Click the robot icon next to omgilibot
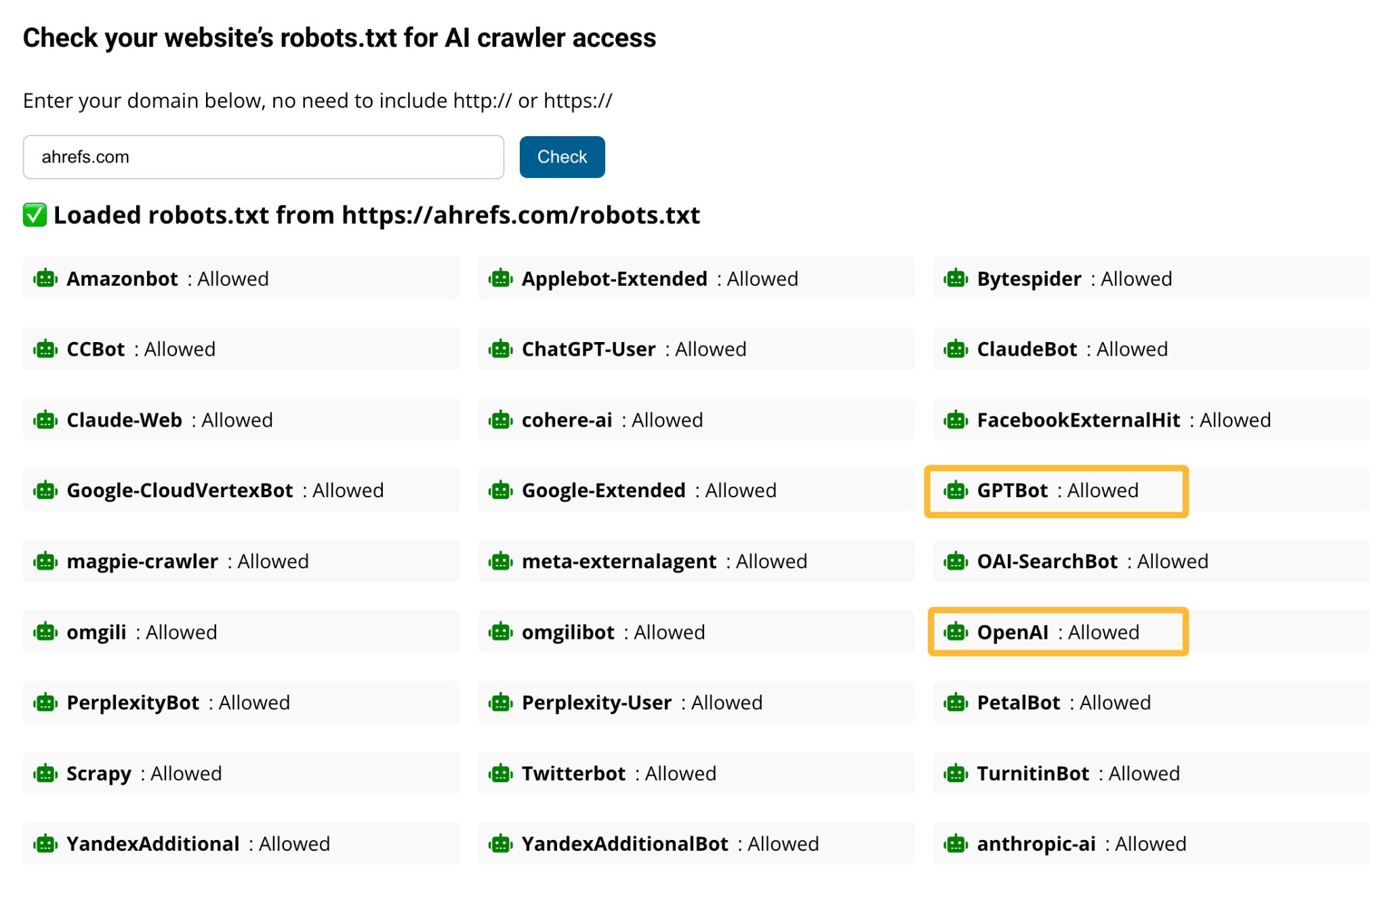 500,631
